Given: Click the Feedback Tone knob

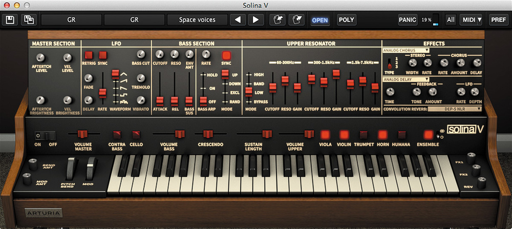Looking at the screenshot, I should click(x=416, y=92).
